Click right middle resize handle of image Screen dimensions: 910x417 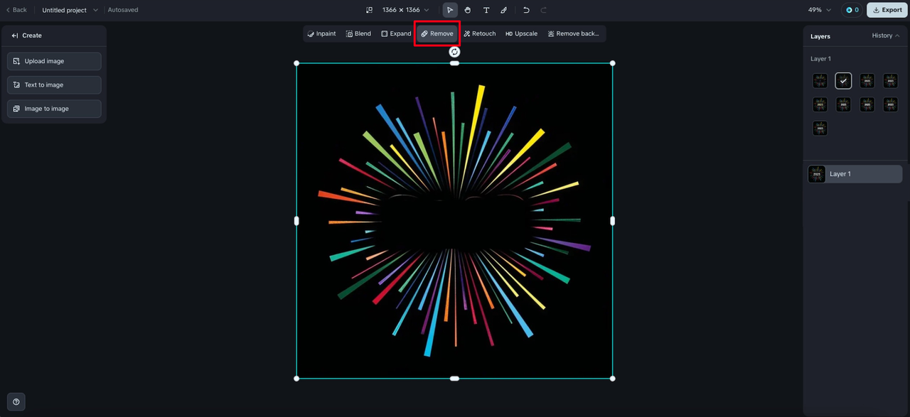coord(612,221)
